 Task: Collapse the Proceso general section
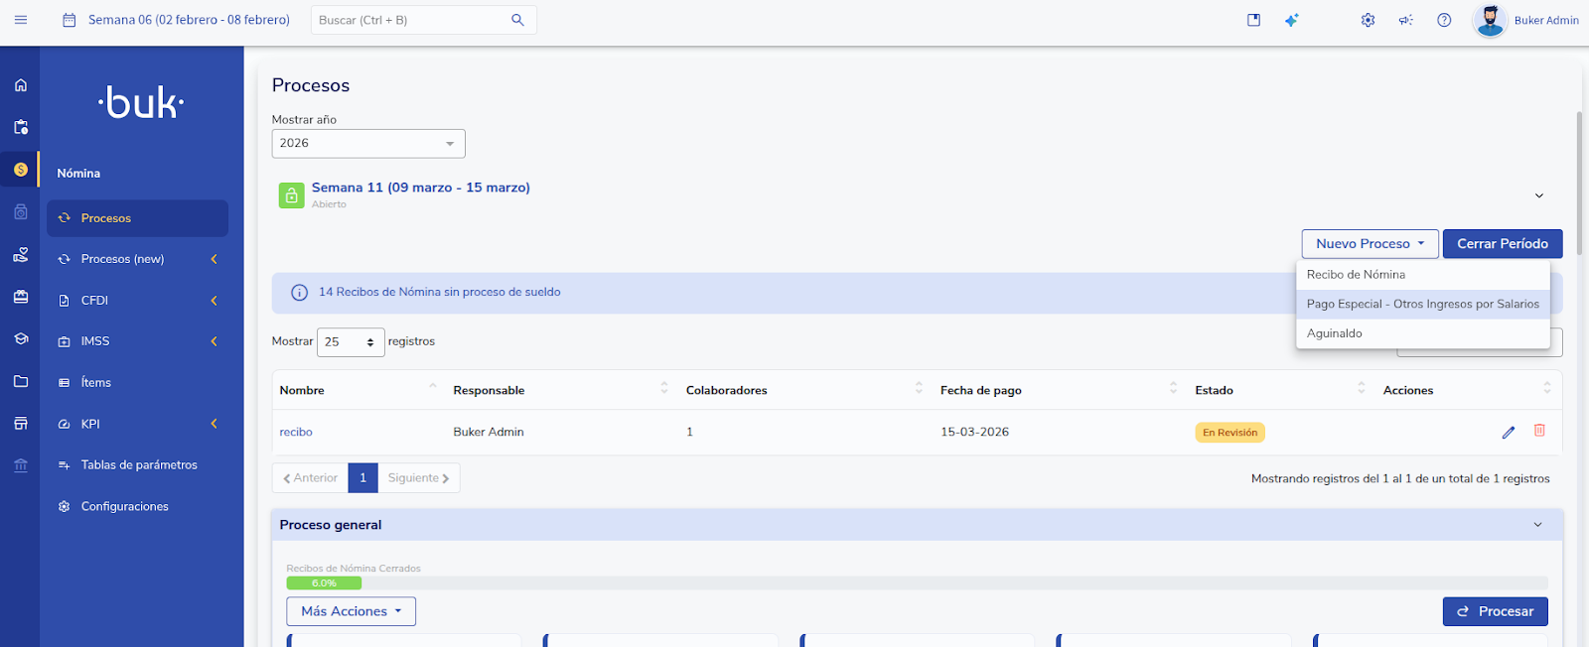pyautogui.click(x=1537, y=525)
